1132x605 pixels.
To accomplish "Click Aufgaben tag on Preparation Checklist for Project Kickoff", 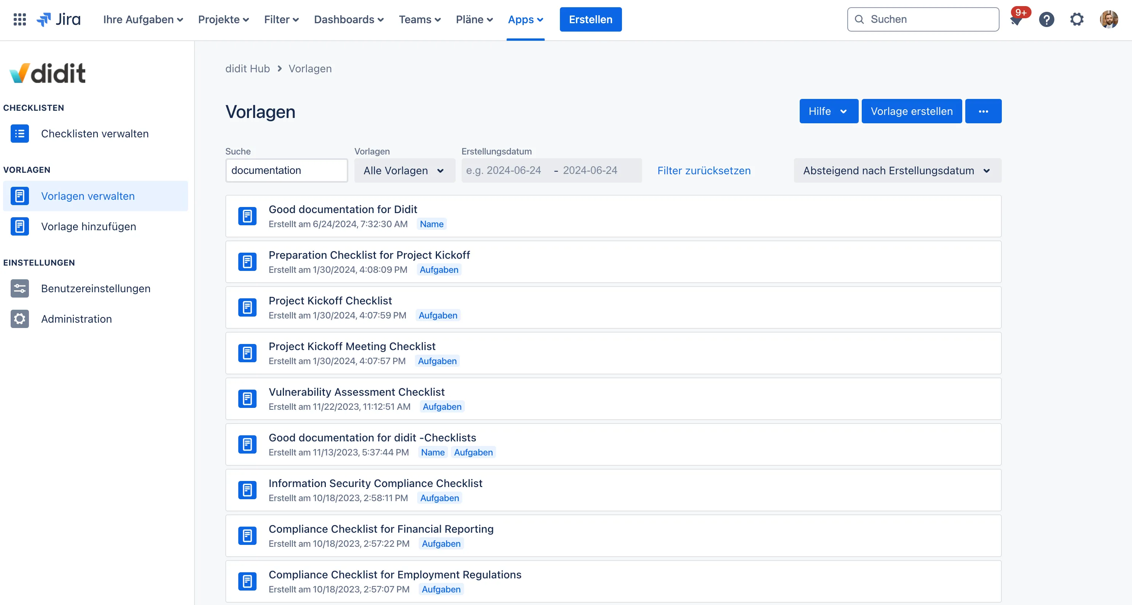I will tap(438, 270).
